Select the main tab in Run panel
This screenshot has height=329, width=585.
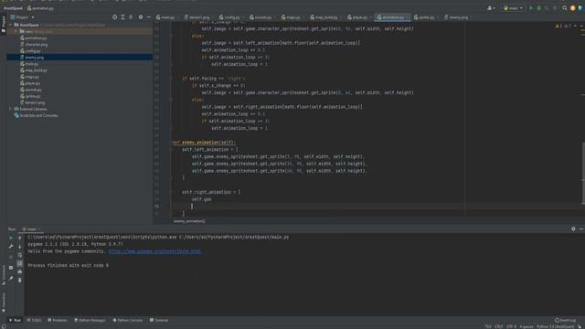click(x=30, y=229)
